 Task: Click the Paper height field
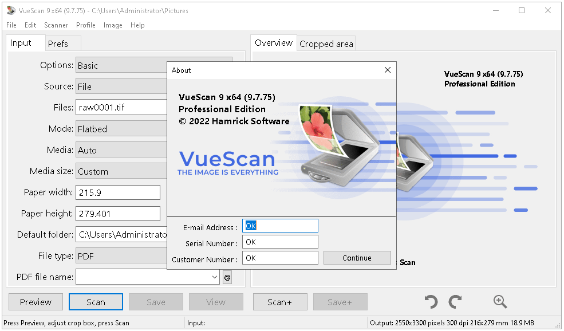click(x=118, y=214)
